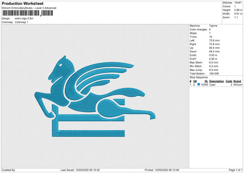Click the barcode below the Wilcom title
244x173 pixels.
coord(27,13)
